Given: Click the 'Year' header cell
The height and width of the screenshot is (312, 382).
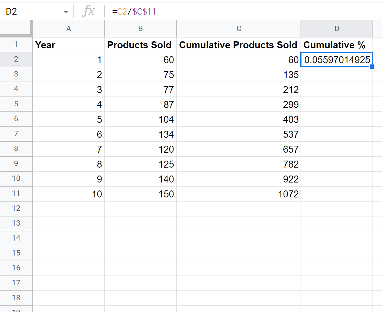Looking at the screenshot, I should (68, 45).
